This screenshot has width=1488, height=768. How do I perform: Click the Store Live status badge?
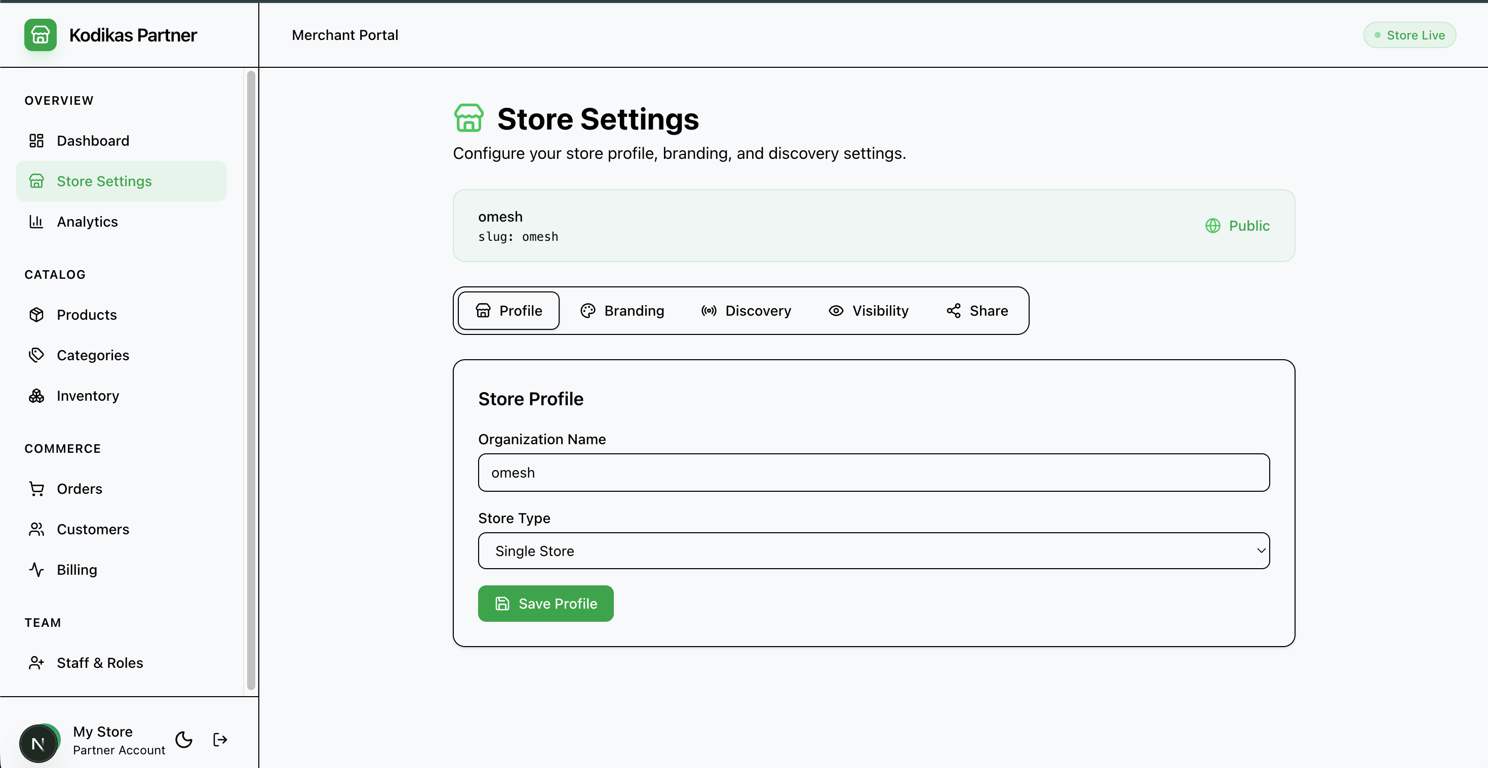pos(1409,35)
